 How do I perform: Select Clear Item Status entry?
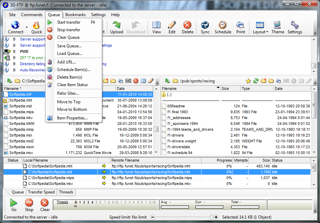pos(74,84)
